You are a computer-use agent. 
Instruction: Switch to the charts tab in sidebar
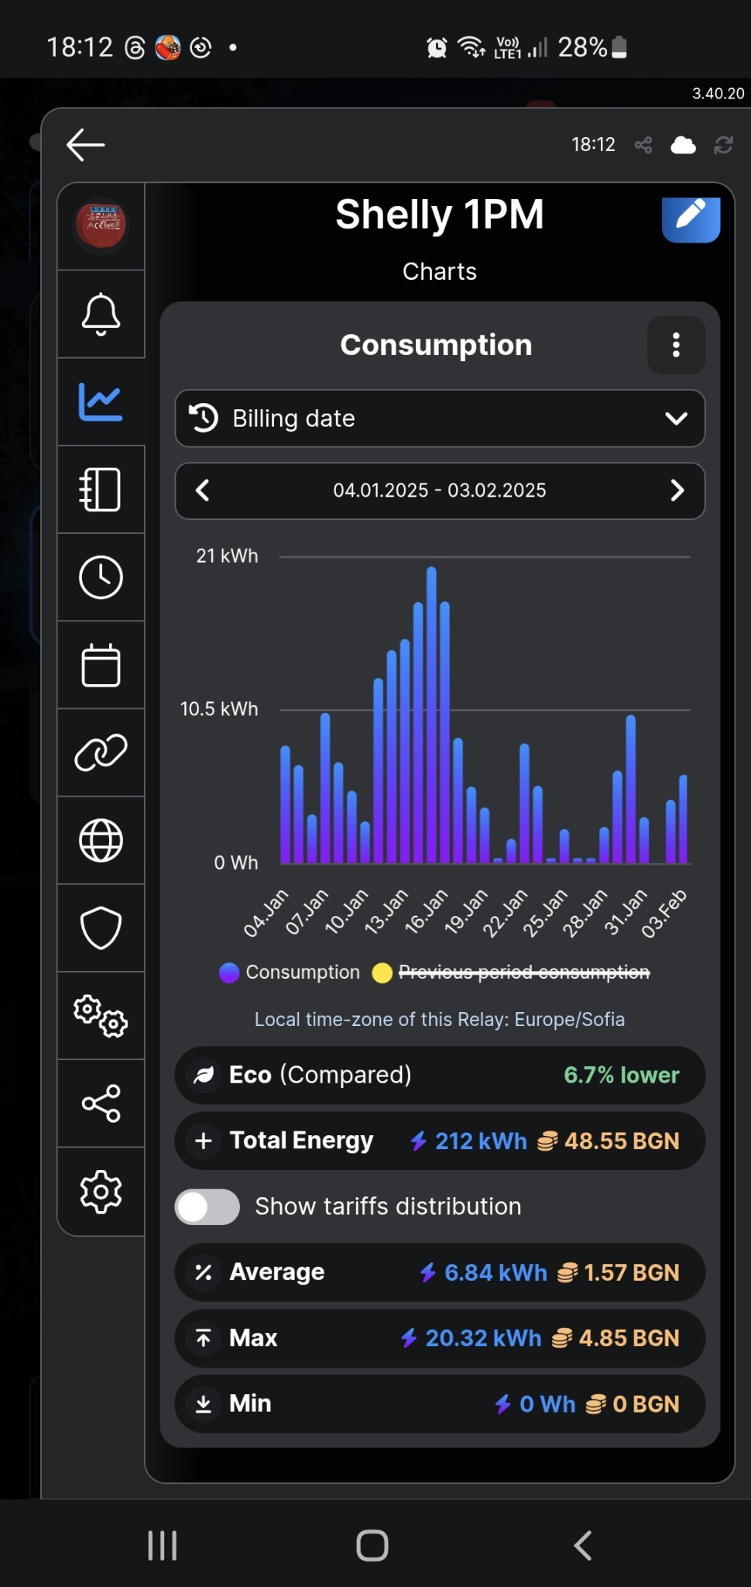point(101,402)
